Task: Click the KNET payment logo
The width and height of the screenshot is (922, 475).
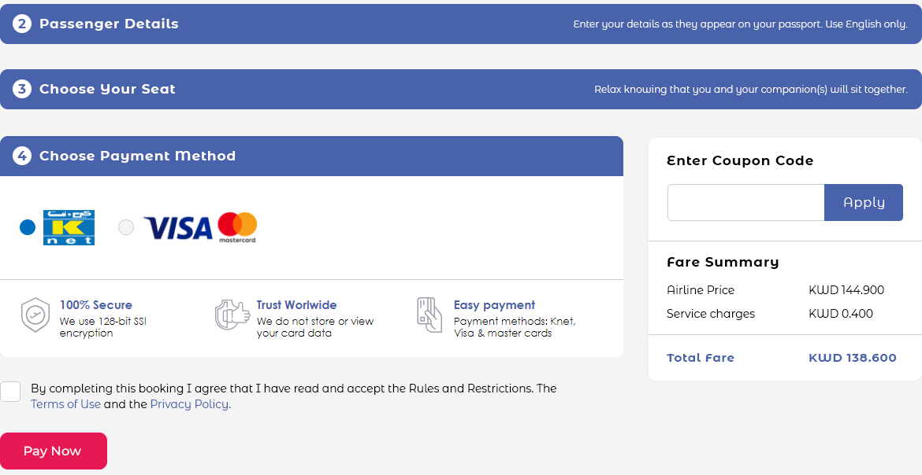Action: pyautogui.click(x=69, y=227)
